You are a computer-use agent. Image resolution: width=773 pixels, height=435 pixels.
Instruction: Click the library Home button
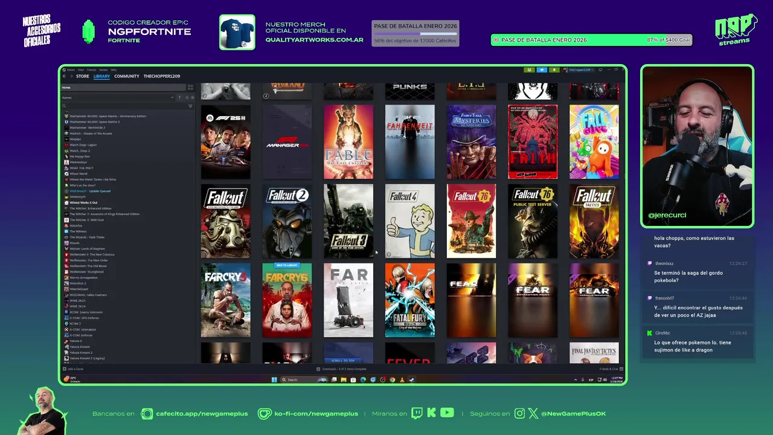coord(123,88)
